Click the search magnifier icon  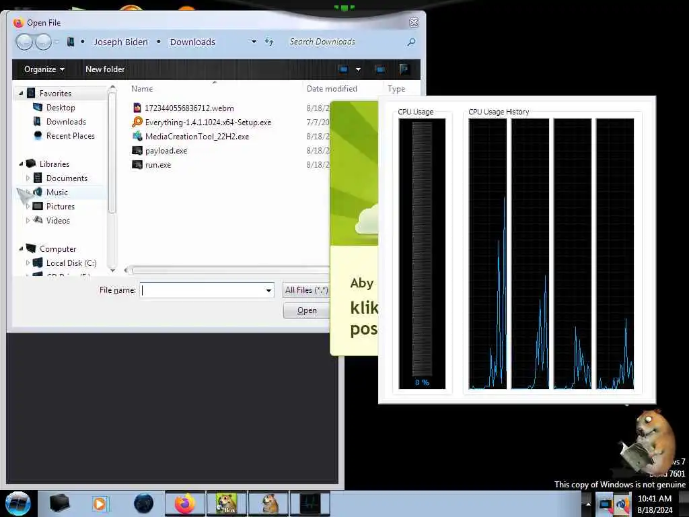411,42
